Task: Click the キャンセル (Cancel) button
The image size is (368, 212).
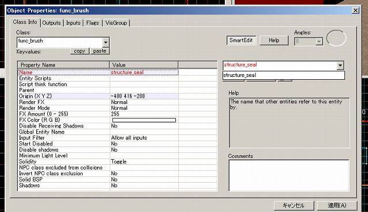Action: pos(294,206)
